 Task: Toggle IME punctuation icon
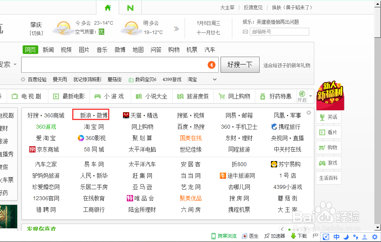tap(355, 237)
